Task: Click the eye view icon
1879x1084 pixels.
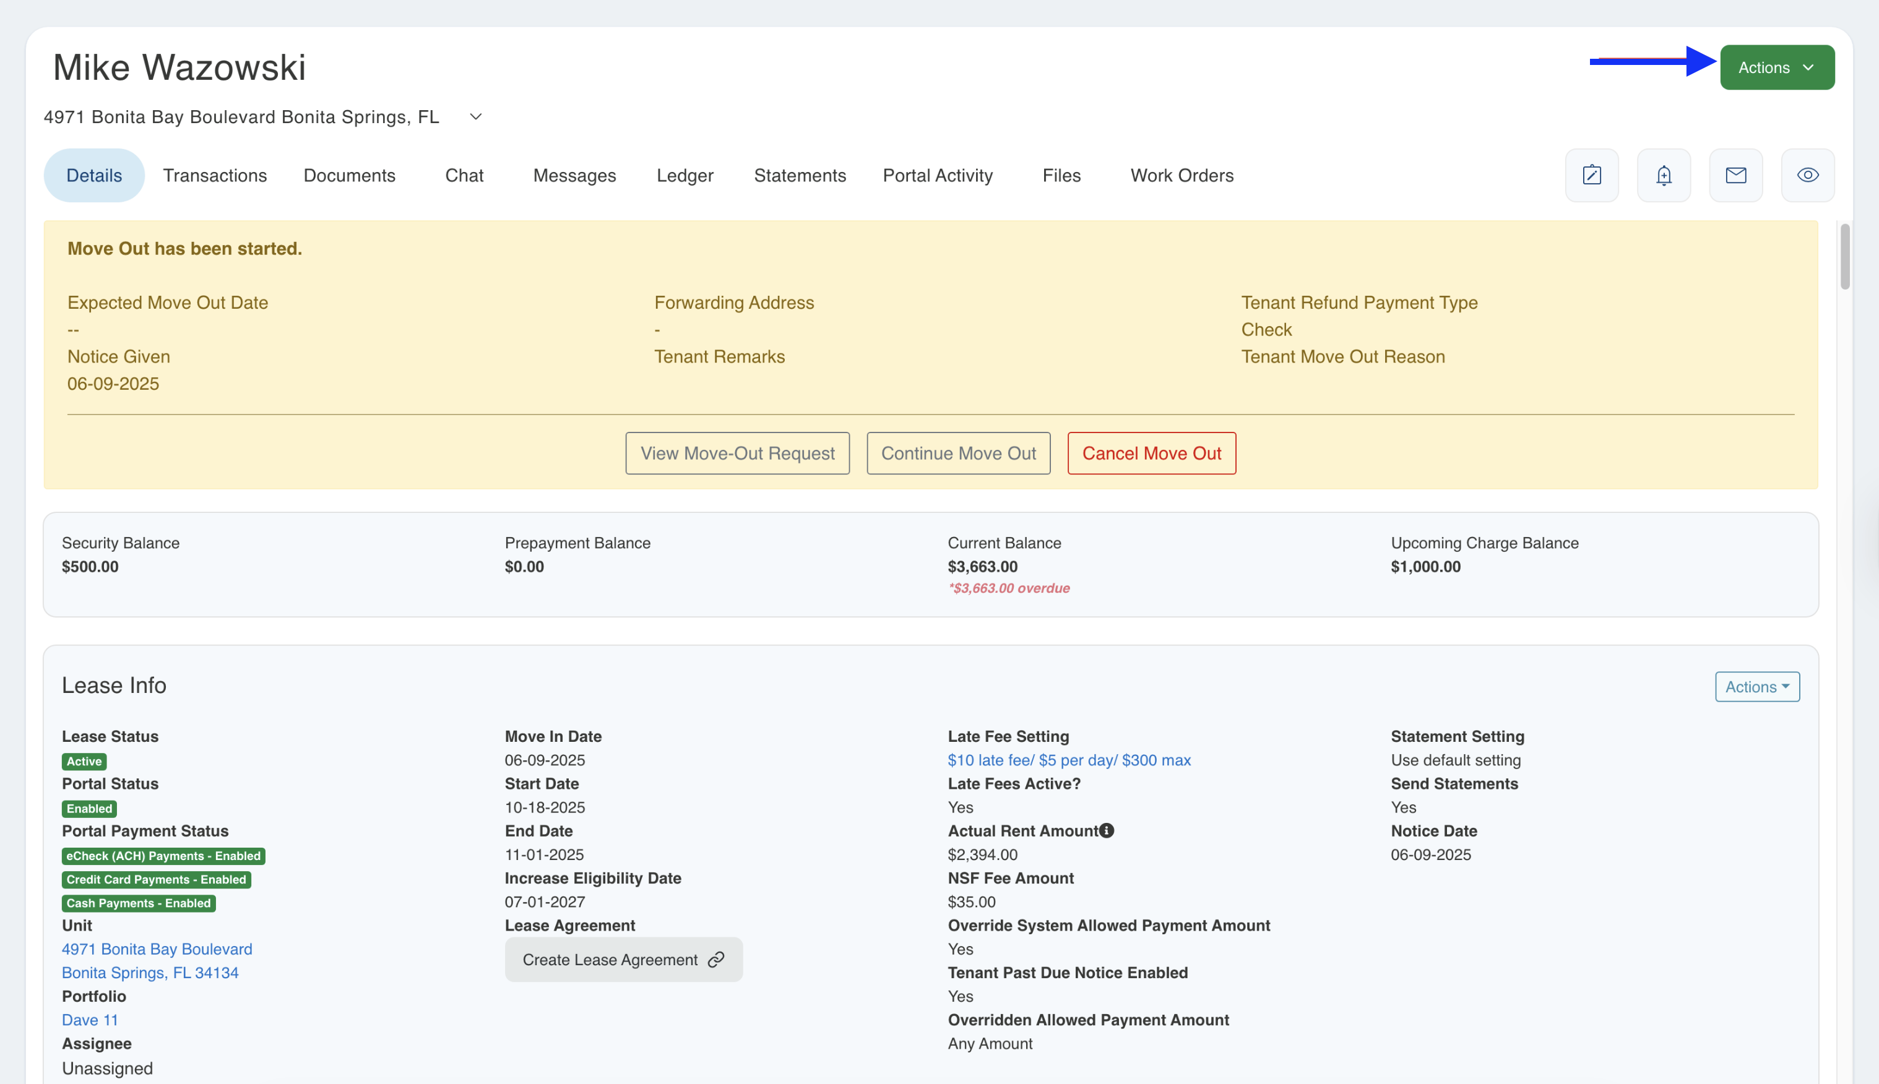Action: (x=1807, y=175)
